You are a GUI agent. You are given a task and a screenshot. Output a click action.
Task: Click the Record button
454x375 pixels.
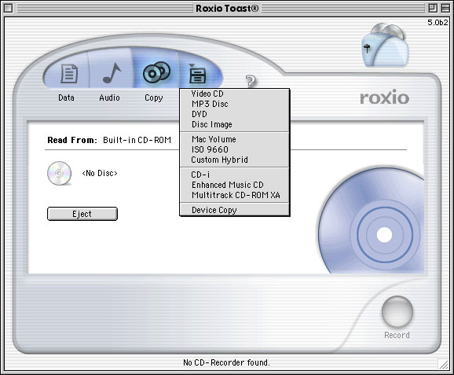(x=397, y=311)
